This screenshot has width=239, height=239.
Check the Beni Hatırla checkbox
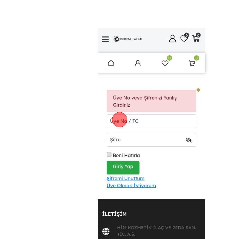pos(109,154)
